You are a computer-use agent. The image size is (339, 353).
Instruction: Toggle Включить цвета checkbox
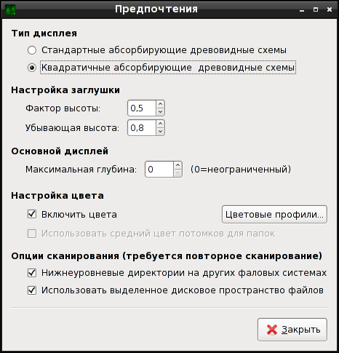32,215
